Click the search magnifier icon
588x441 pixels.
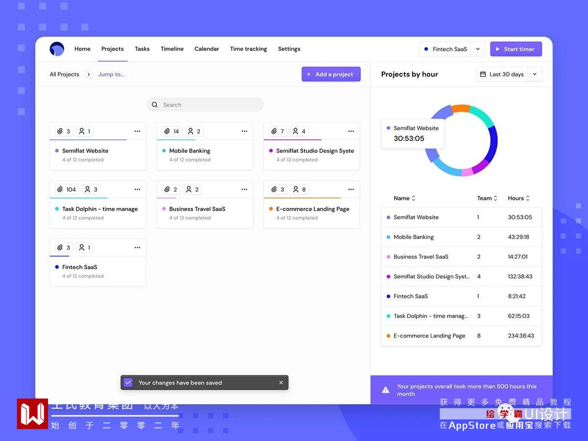pos(155,105)
